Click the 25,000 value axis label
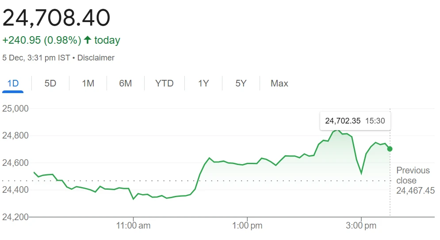 point(15,109)
